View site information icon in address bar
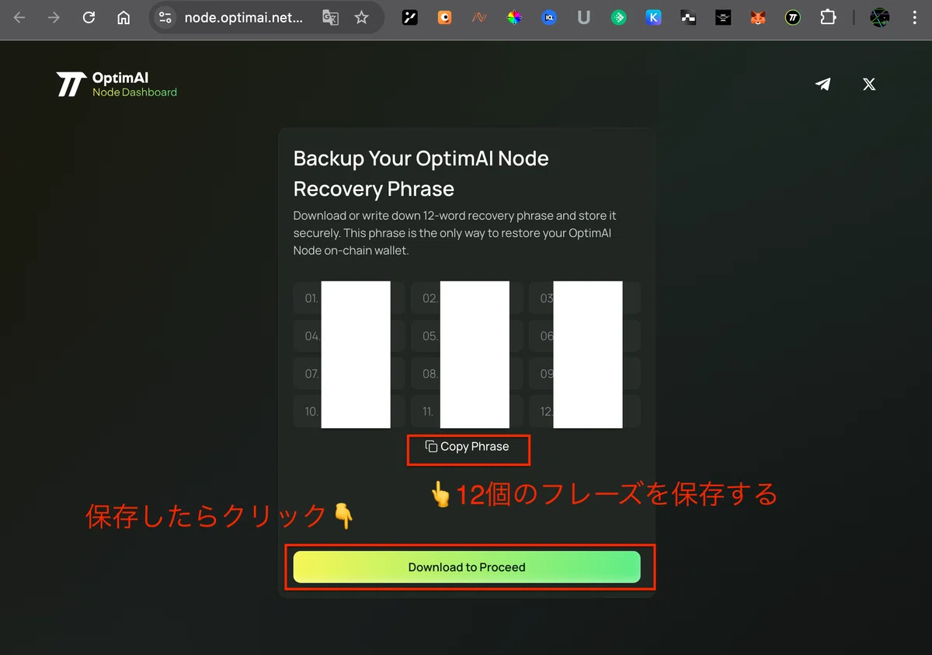The image size is (932, 655). pos(165,17)
